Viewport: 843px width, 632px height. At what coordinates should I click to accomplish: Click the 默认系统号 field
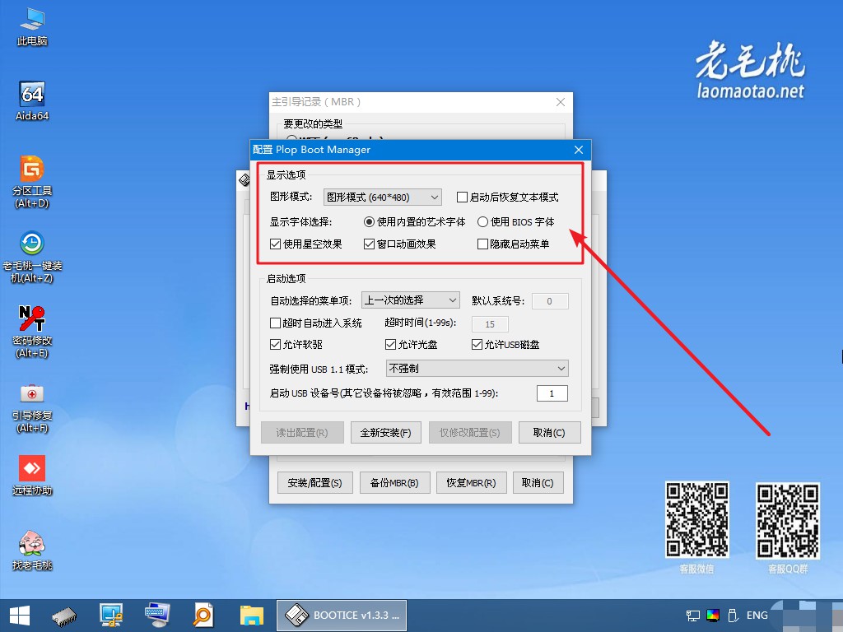550,301
